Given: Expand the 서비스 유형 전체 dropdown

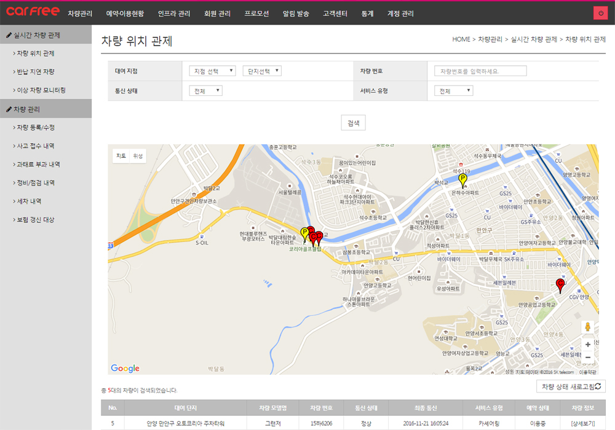Looking at the screenshot, I should (453, 91).
